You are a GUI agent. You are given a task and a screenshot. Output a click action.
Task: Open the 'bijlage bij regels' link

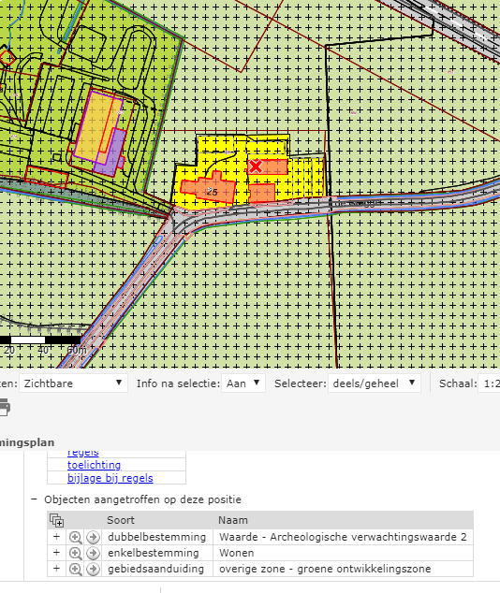[x=110, y=478]
